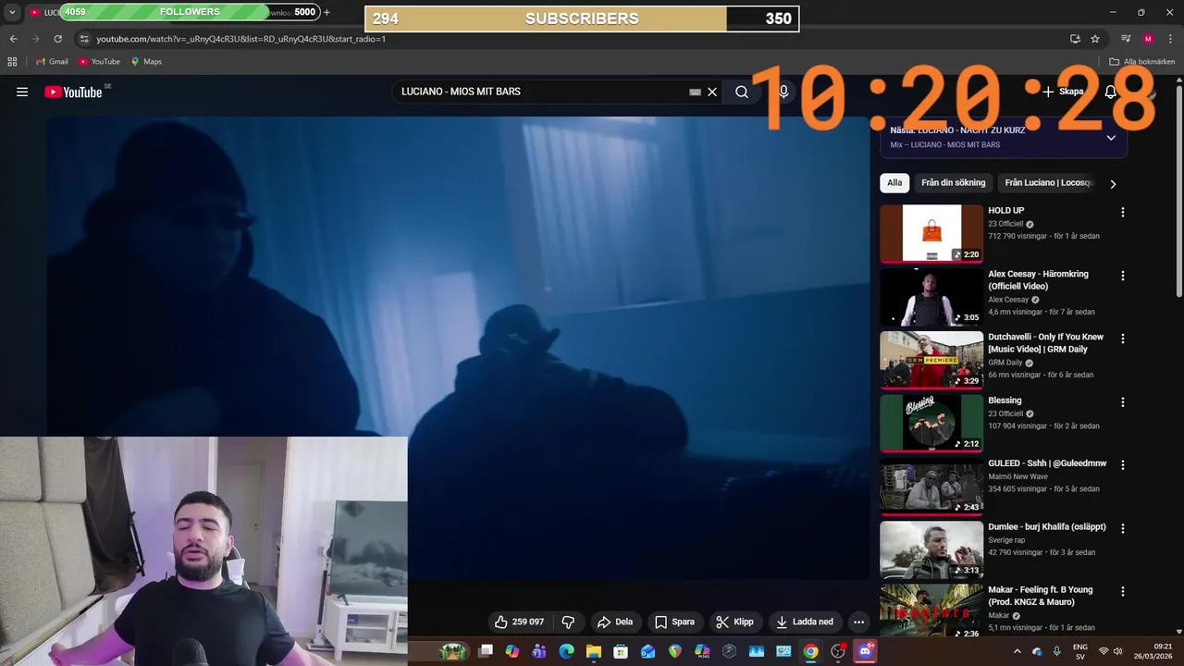
Task: Open the Skapa create button
Action: 1063,92
